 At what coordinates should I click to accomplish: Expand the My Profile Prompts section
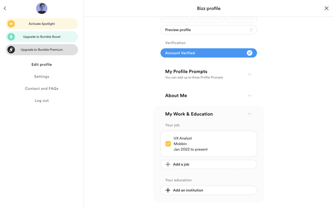click(249, 74)
